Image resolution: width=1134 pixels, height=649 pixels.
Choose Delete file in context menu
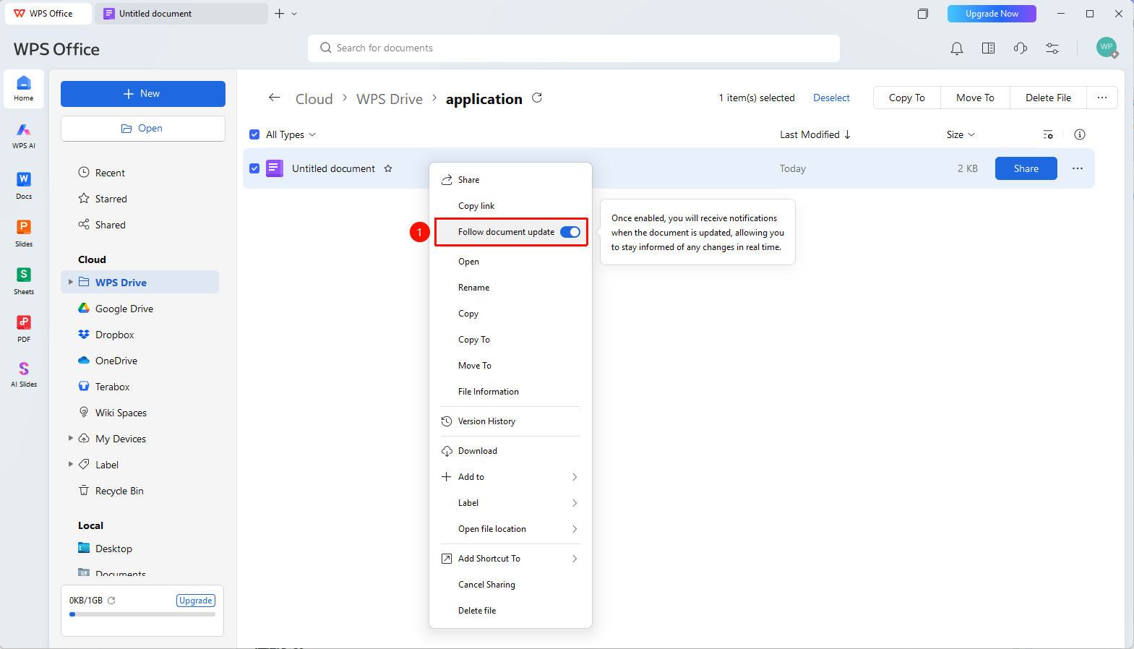click(510, 611)
